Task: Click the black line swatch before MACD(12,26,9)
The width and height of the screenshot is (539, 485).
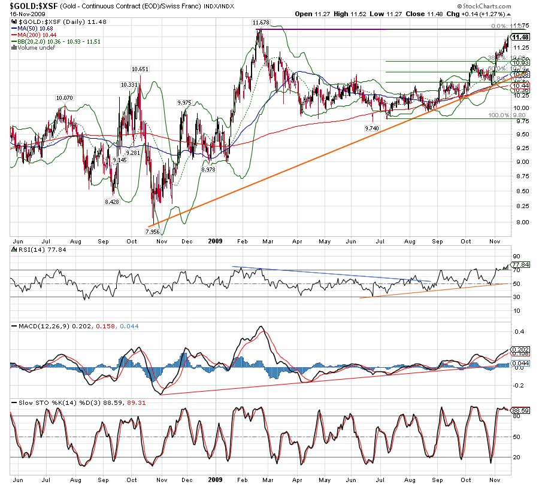Action: [x=14, y=326]
